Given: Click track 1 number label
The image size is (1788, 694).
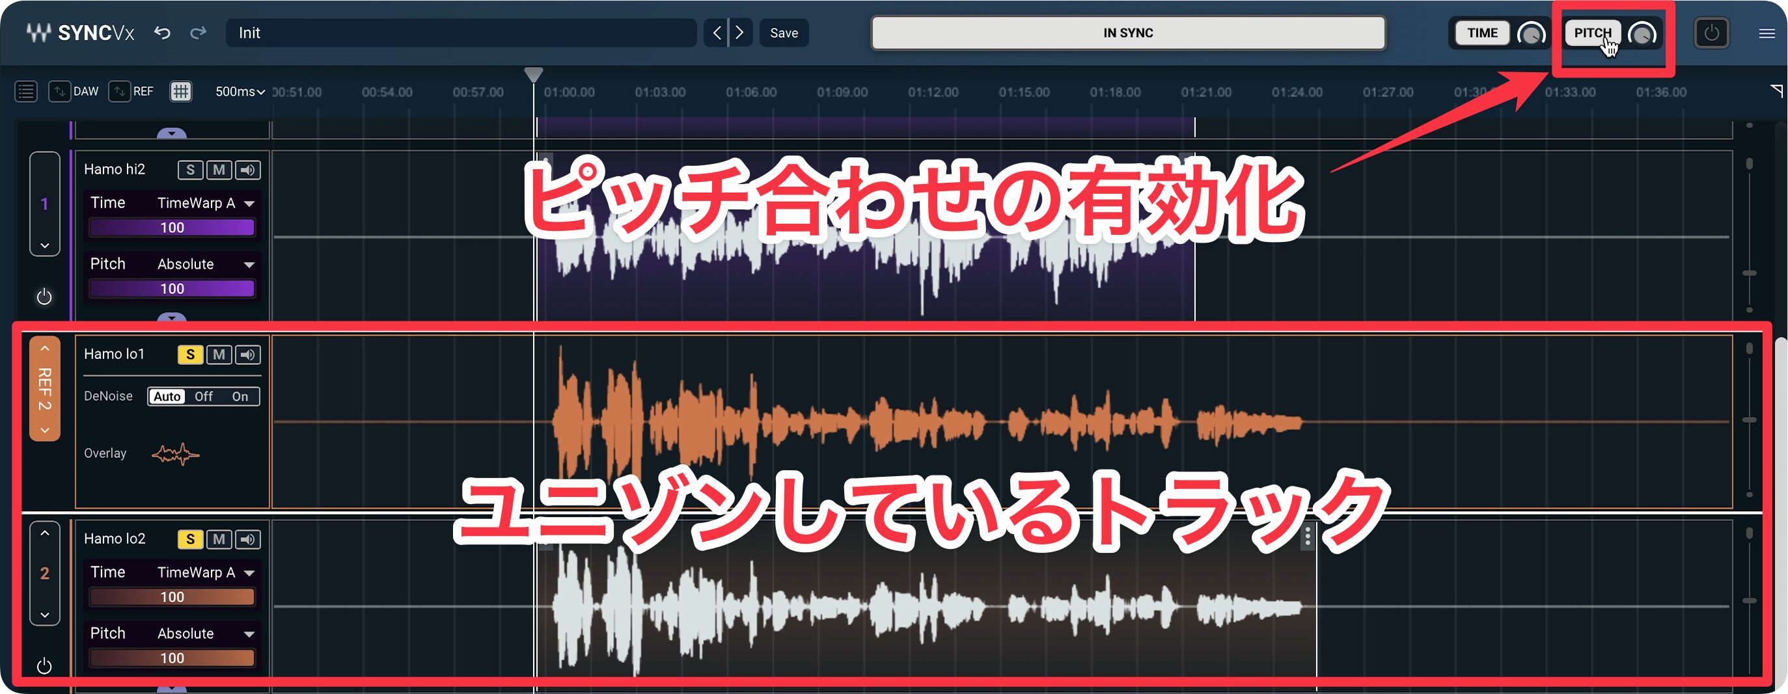Looking at the screenshot, I should coord(44,204).
